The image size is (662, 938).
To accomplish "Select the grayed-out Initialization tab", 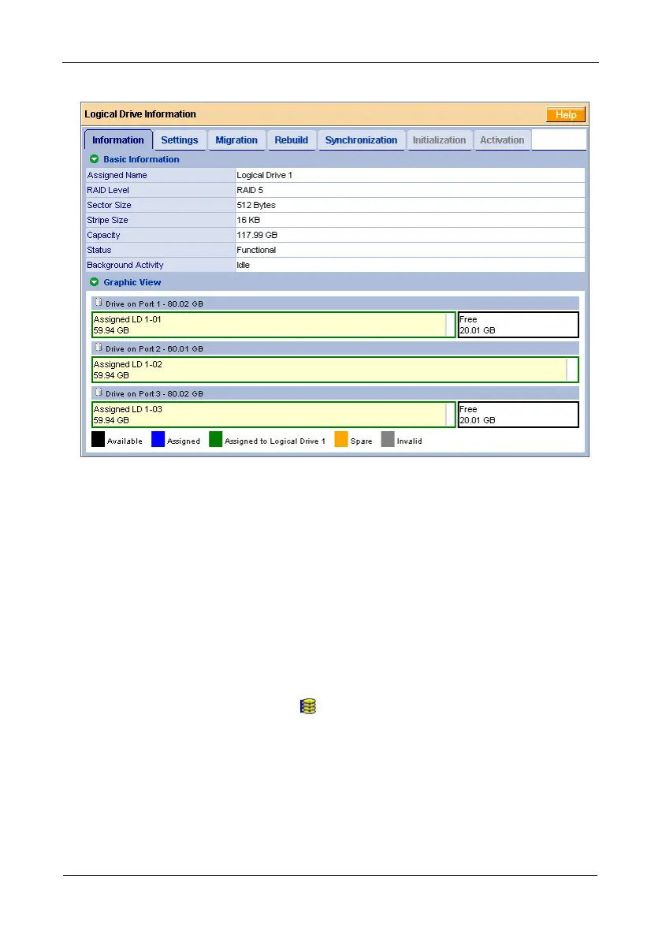I will 440,140.
